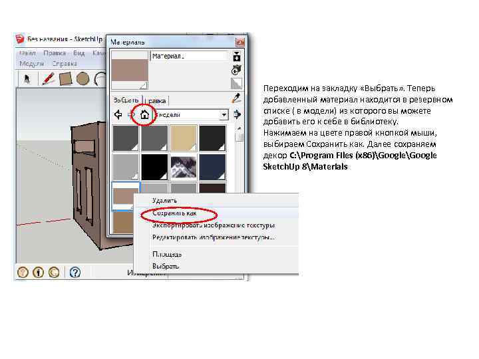Select the dark navy blue swatch
479x359 pixels.
[x=212, y=167]
